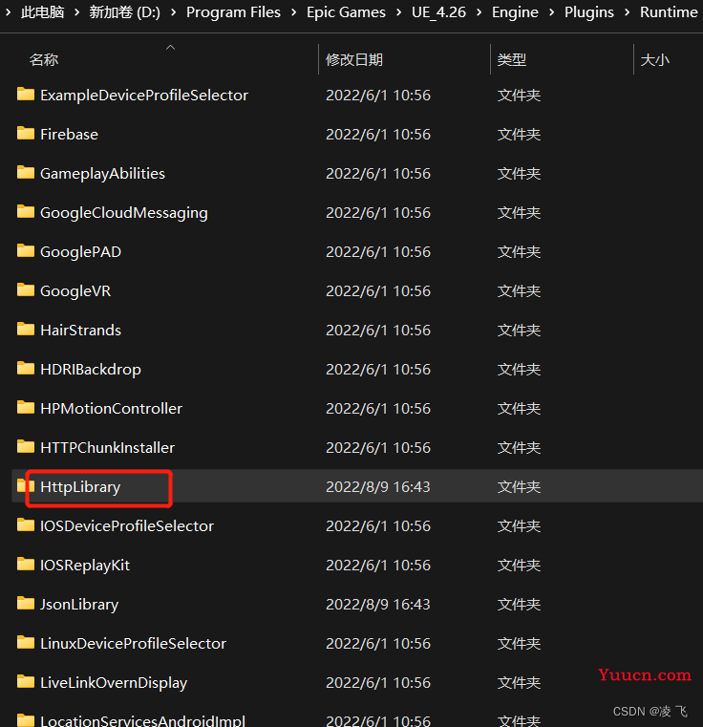Select the ExampleDeviceProfileSelector folder name

click(x=144, y=95)
